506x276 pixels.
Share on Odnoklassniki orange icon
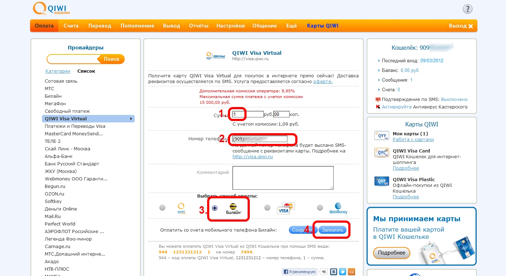click(352, 272)
